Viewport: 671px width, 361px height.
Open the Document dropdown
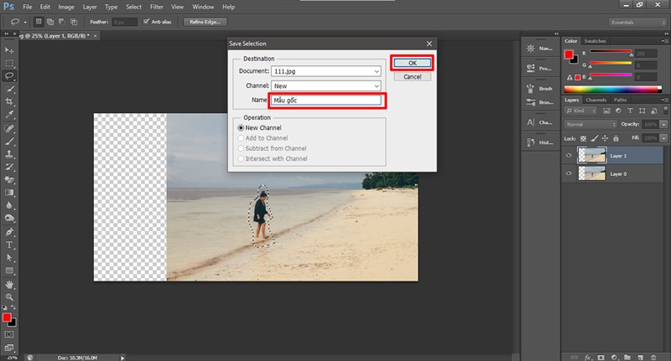point(325,71)
